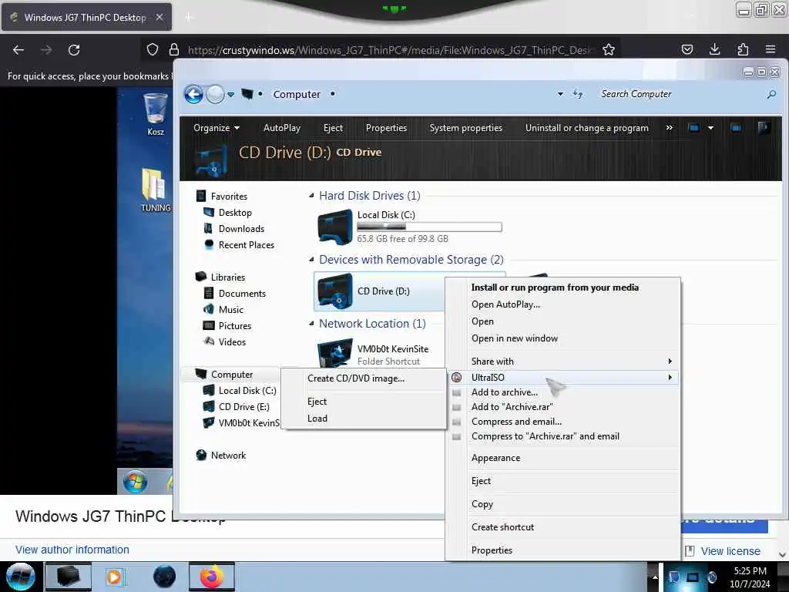Viewport: 789px width, 592px height.
Task: Bookmark the page with the star icon
Action: tap(609, 50)
